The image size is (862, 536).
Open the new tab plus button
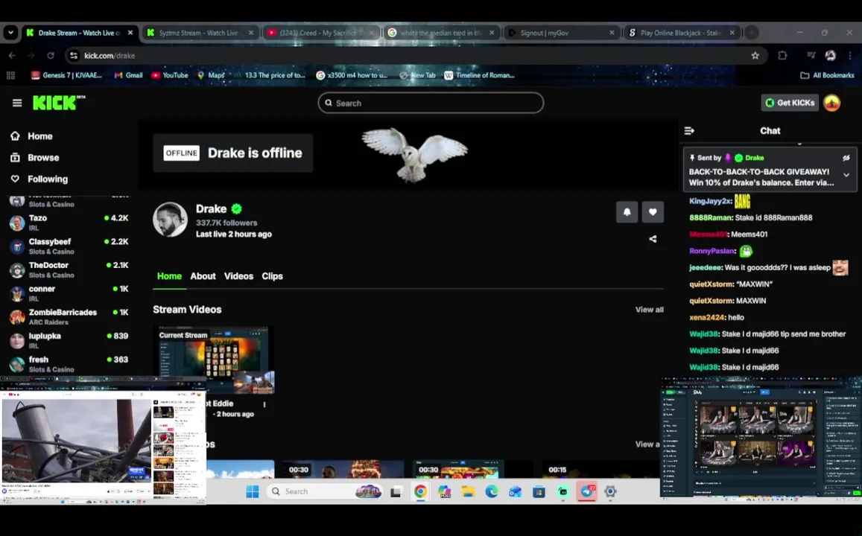(752, 33)
